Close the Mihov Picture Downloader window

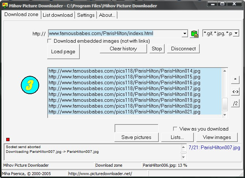point(234,4)
